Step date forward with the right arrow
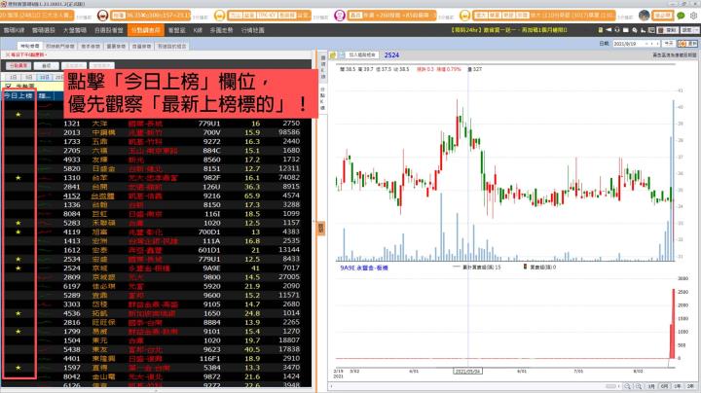Image resolution: width=701 pixels, height=393 pixels. pyautogui.click(x=657, y=44)
